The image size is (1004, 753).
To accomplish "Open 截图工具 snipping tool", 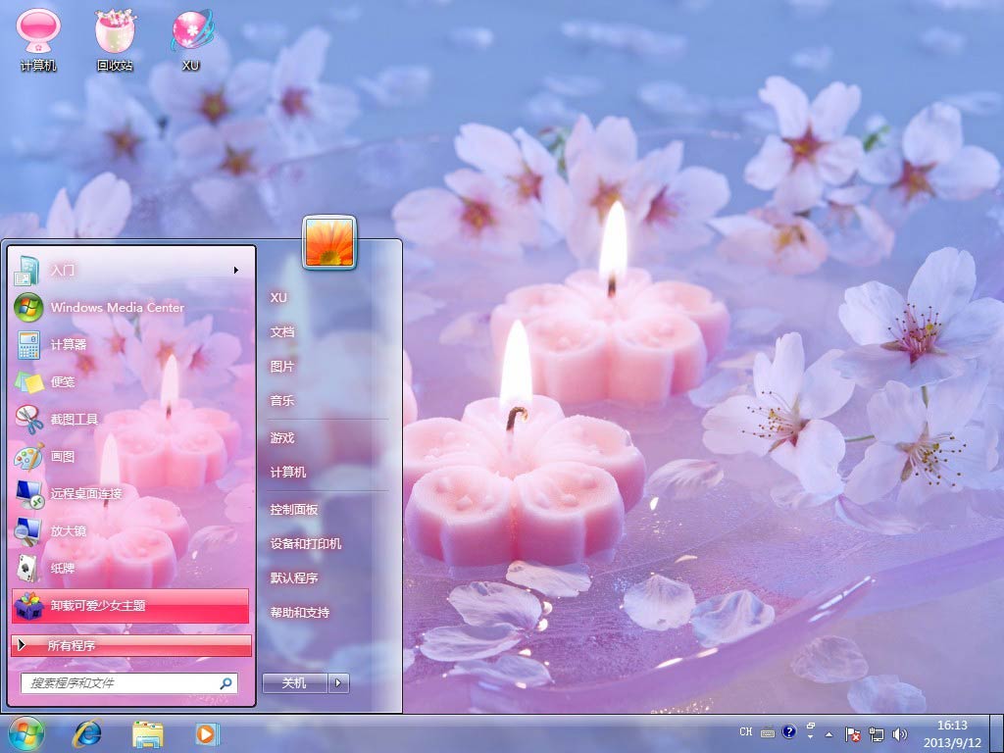I will point(75,420).
